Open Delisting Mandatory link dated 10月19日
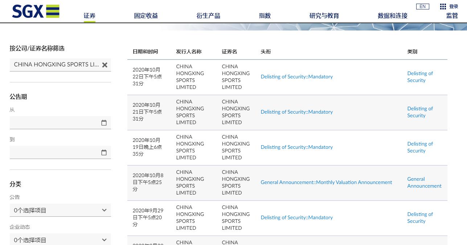This screenshot has height=245, width=467. coord(296,147)
